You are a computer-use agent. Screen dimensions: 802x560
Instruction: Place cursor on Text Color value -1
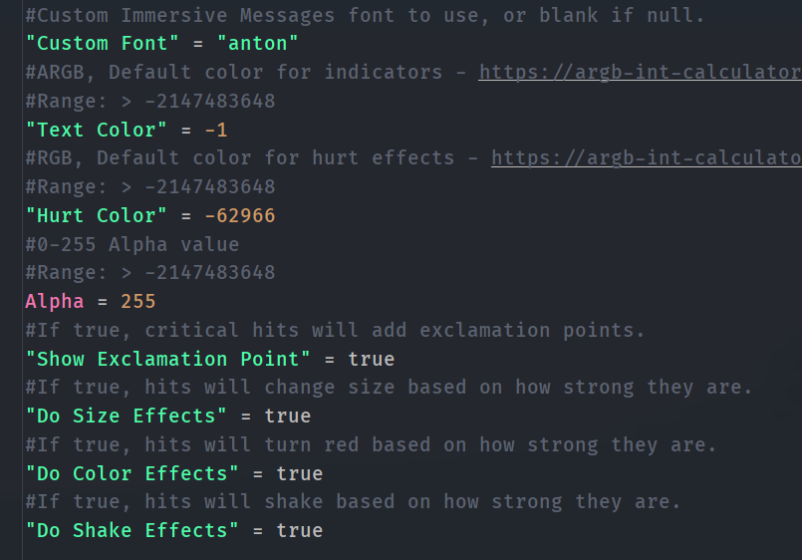point(216,130)
